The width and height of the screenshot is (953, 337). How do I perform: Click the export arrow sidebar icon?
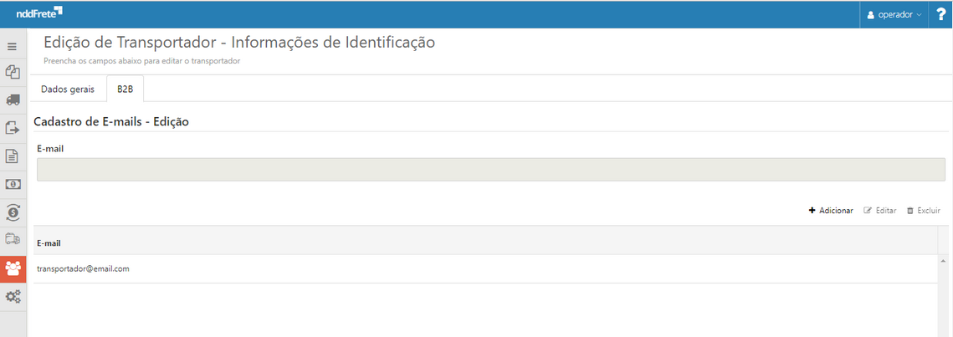tap(13, 128)
